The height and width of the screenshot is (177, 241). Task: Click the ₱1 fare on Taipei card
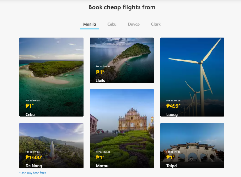click(x=171, y=157)
